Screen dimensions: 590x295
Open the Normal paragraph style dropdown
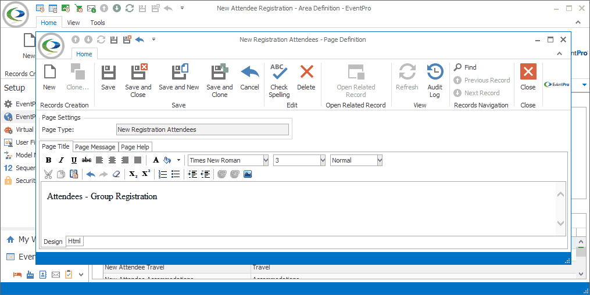point(380,160)
